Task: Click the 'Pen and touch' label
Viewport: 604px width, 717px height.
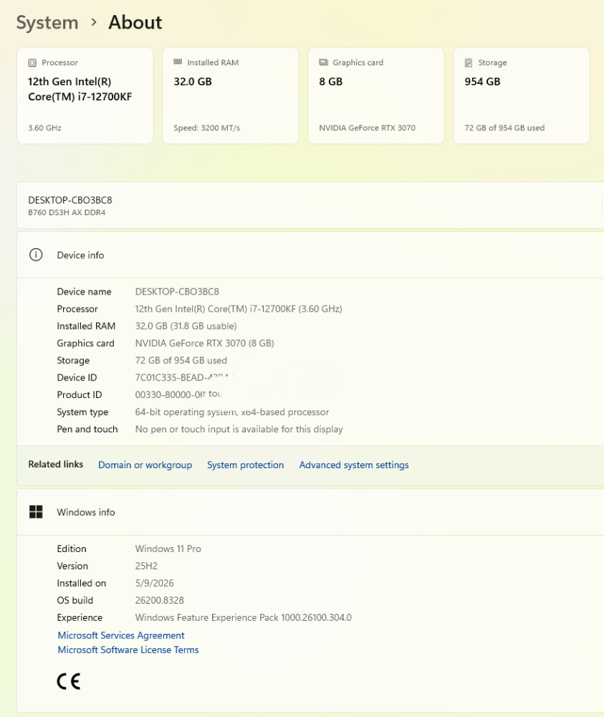Action: point(87,429)
